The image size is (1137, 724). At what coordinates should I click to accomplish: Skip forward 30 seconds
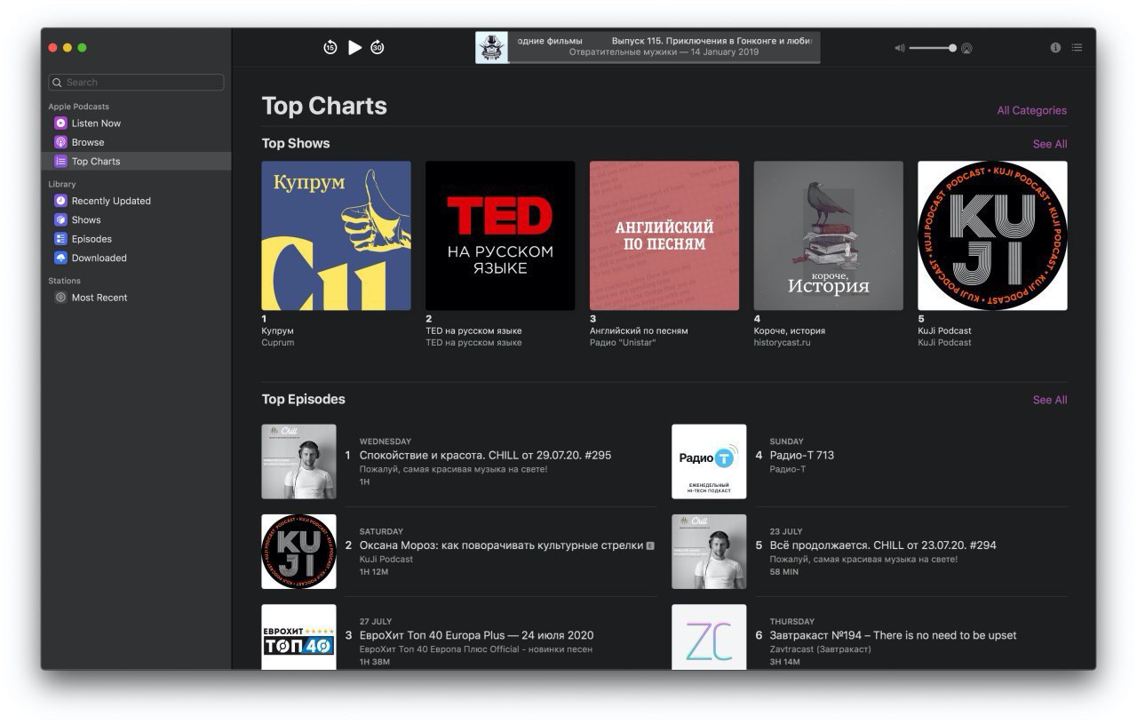(378, 48)
